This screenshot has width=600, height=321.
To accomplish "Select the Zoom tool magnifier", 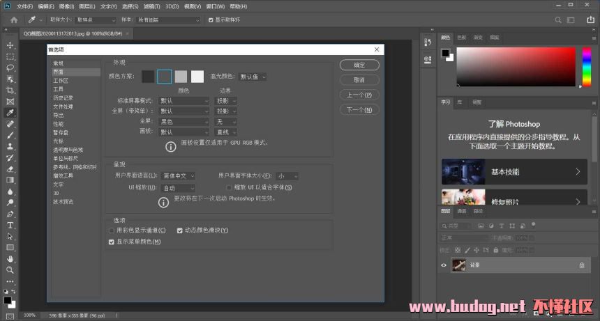I will [10, 269].
